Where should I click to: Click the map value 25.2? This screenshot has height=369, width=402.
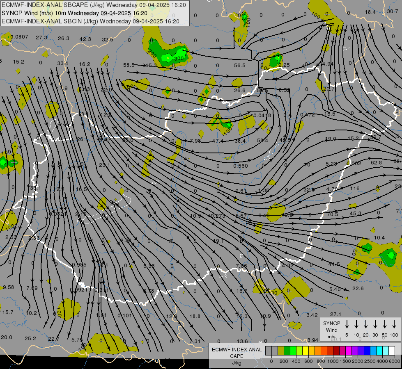pyautogui.click(x=30, y=339)
